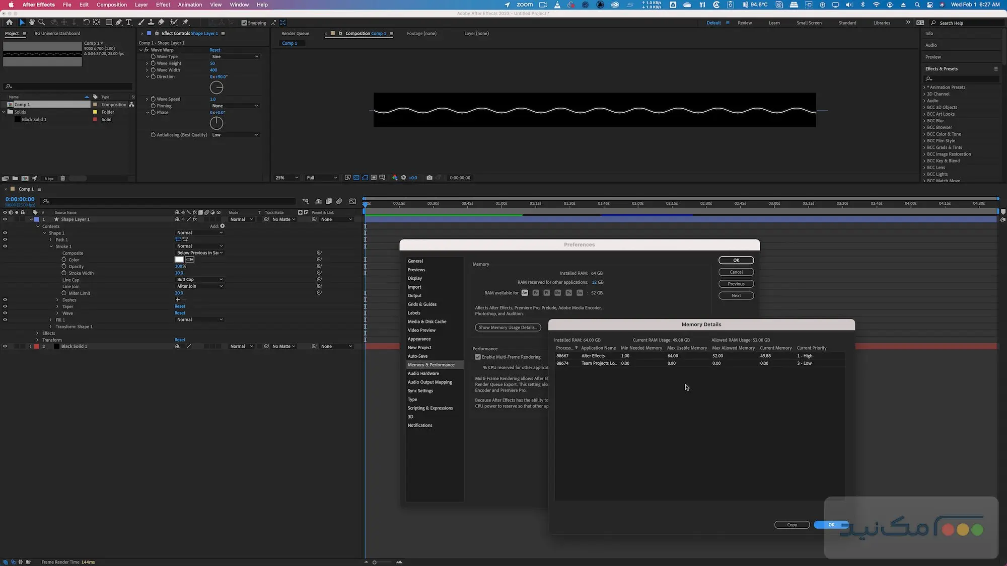
Task: Select Audio Hardware in Preferences sidebar
Action: (x=423, y=373)
